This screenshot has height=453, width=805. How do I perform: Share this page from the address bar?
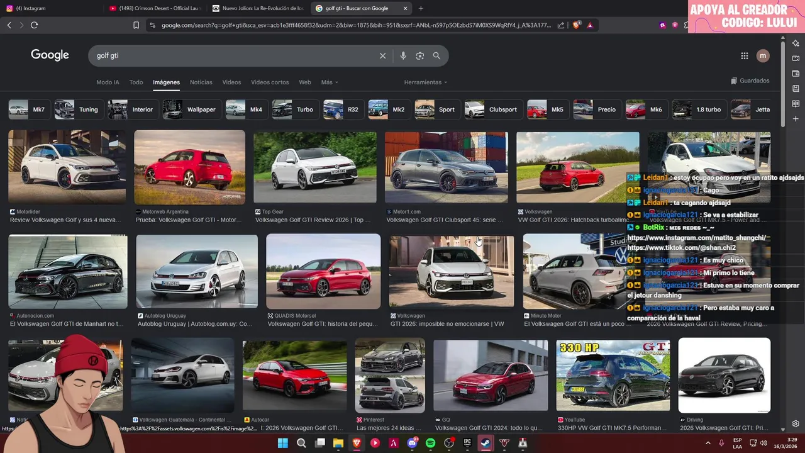click(561, 25)
